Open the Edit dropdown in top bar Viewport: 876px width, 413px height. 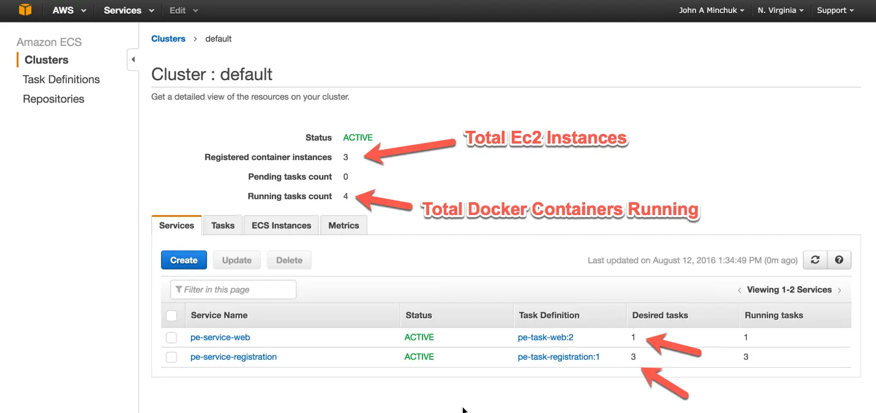point(184,10)
